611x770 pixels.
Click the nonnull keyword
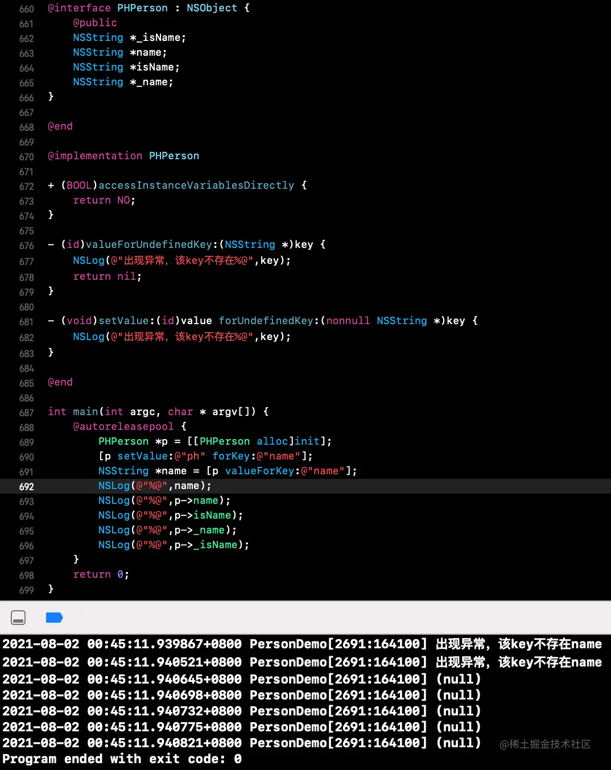[348, 321]
